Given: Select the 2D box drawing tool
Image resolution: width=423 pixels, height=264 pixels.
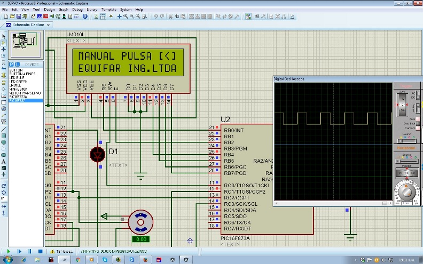Looking at the screenshot, I should point(4,135).
